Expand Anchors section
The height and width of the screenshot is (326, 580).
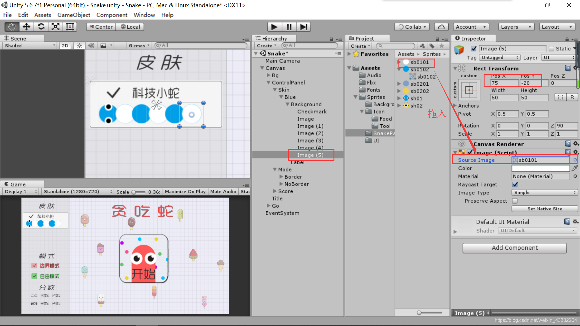point(455,105)
